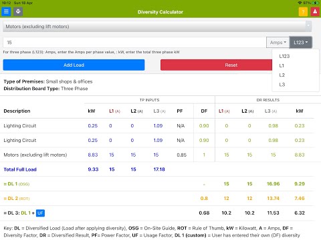Select L1 from the phase menu

click(282, 66)
